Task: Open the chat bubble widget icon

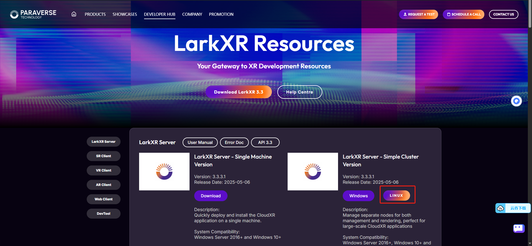Action: tap(519, 229)
